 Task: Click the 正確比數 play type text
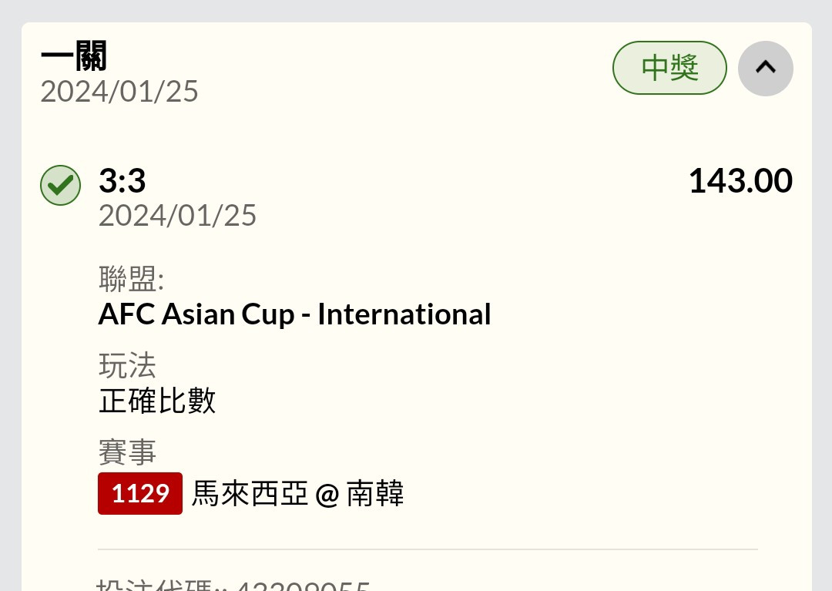point(157,401)
